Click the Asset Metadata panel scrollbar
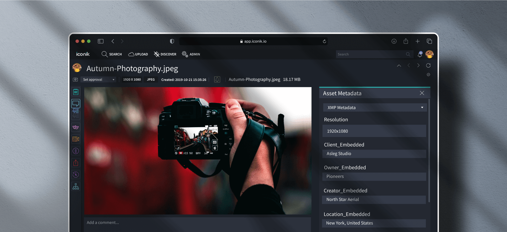This screenshot has width=507, height=232. point(429,150)
